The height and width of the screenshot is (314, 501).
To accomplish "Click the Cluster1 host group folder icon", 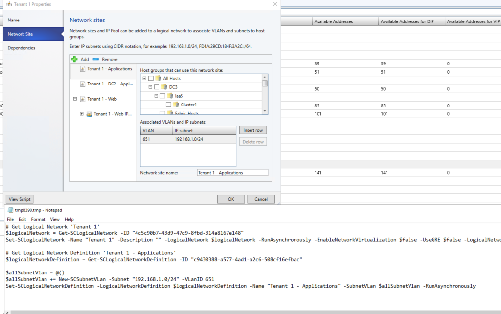I will pyautogui.click(x=176, y=105).
